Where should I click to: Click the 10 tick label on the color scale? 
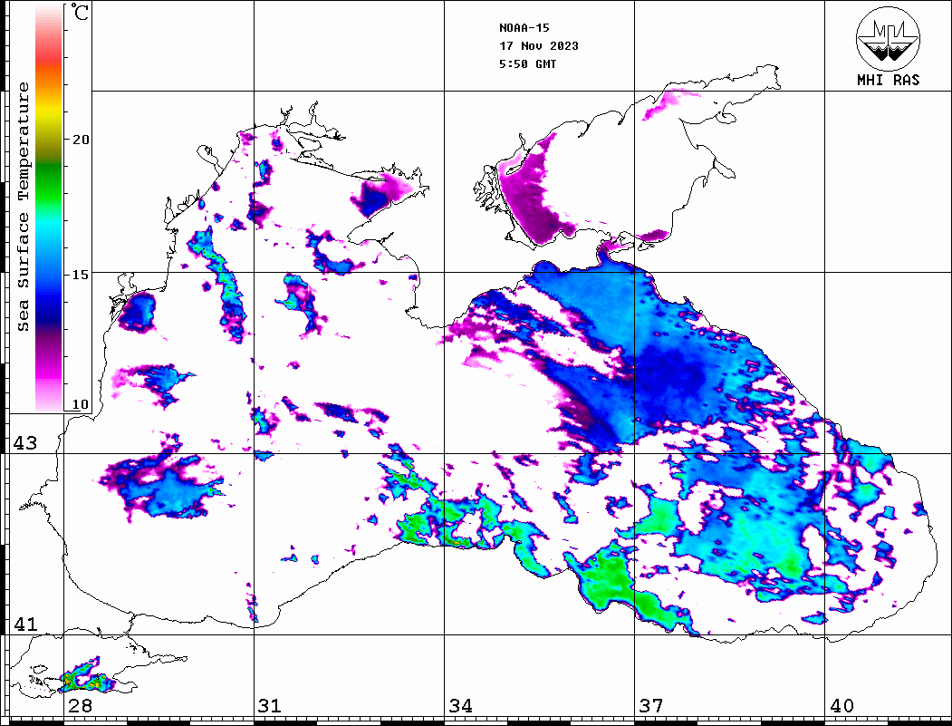tap(80, 404)
